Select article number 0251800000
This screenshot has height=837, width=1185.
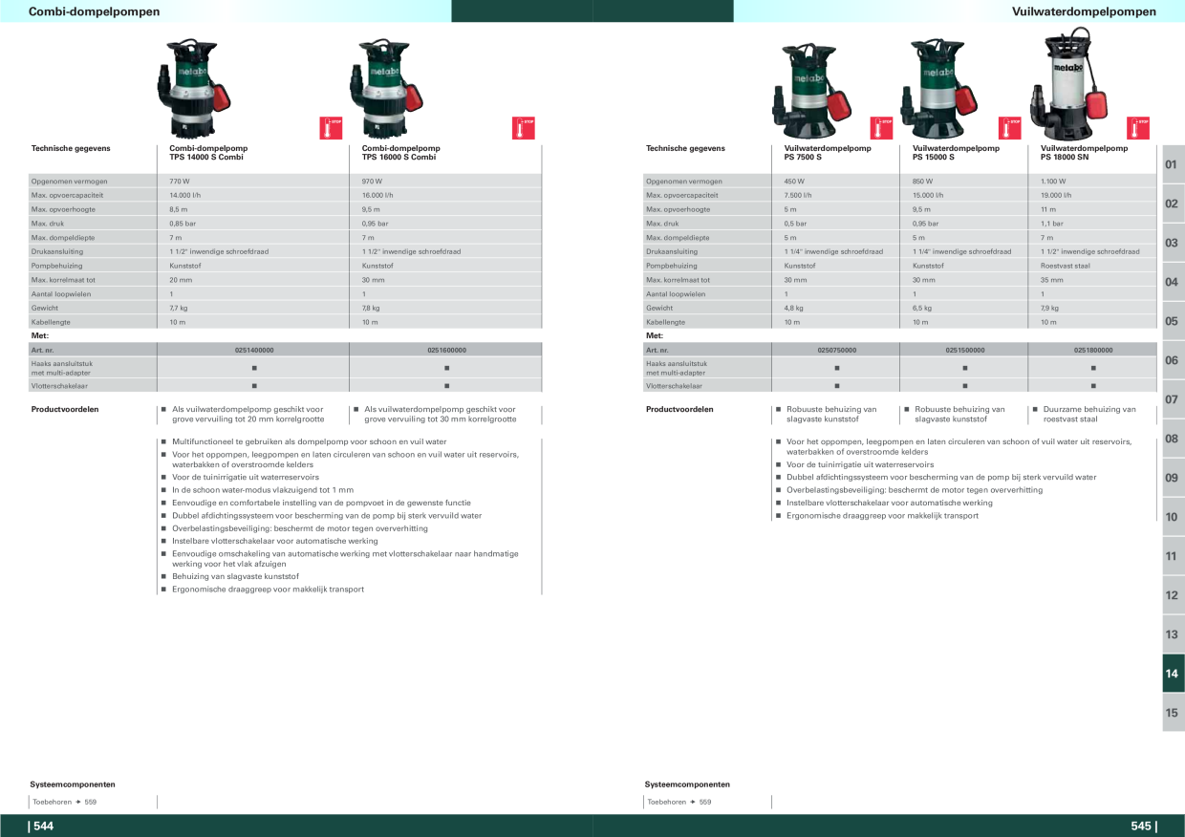coord(1093,351)
